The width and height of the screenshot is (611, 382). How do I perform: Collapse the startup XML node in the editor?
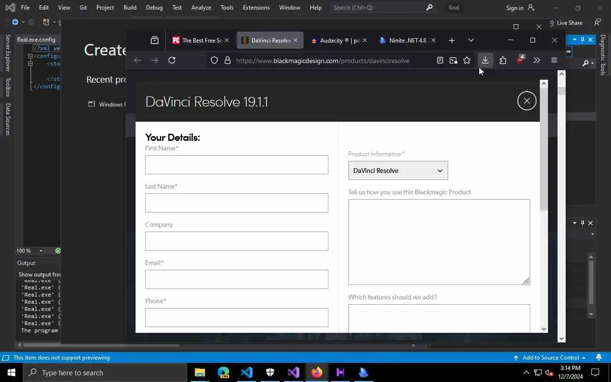[x=30, y=64]
